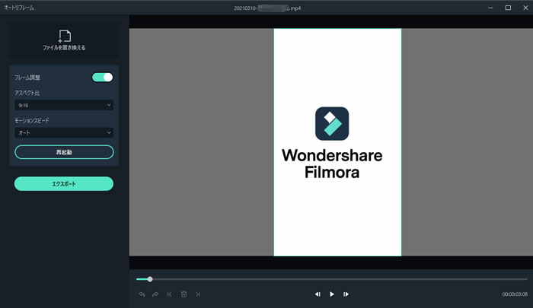Click the エクスポート button
Viewport: 533px width, 308px height.
coord(64,184)
